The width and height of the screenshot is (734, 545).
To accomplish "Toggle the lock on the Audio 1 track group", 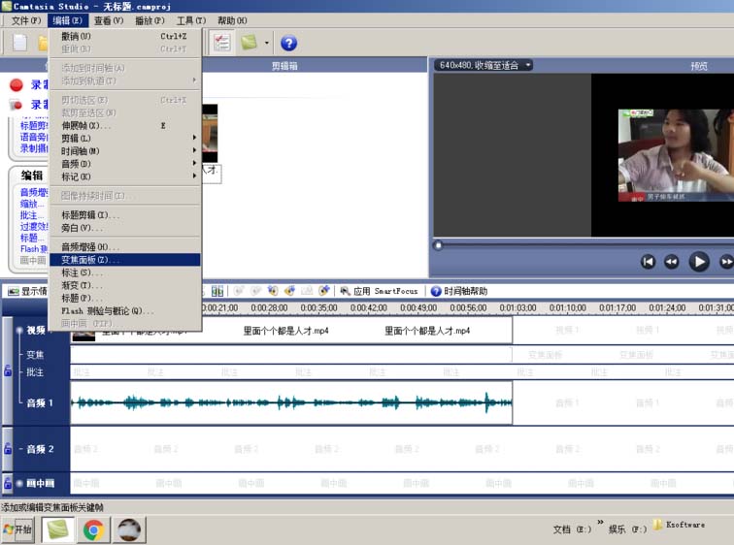I will pos(8,370).
